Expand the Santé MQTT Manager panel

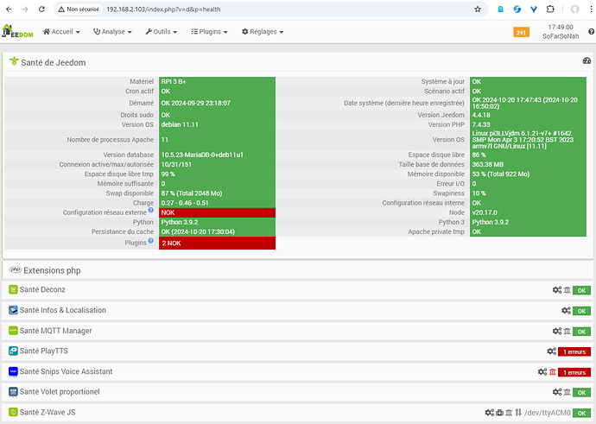[298, 331]
